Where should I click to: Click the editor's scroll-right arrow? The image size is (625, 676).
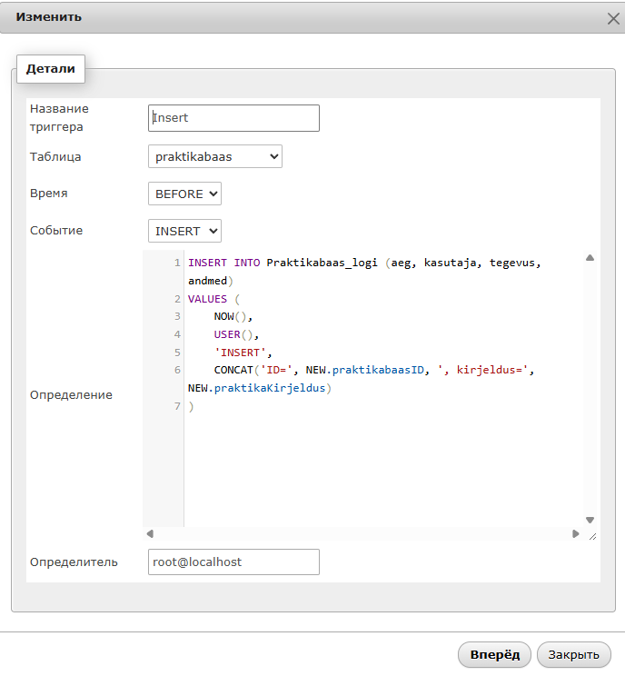pos(575,534)
